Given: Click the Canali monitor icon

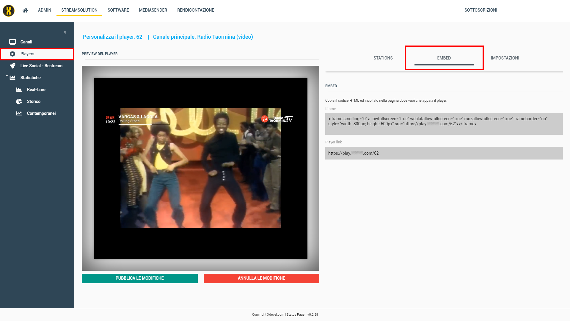Looking at the screenshot, I should click(x=12, y=42).
